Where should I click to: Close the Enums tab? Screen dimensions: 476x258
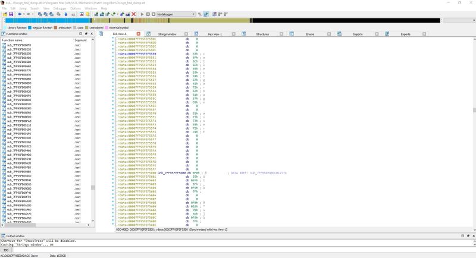point(329,34)
